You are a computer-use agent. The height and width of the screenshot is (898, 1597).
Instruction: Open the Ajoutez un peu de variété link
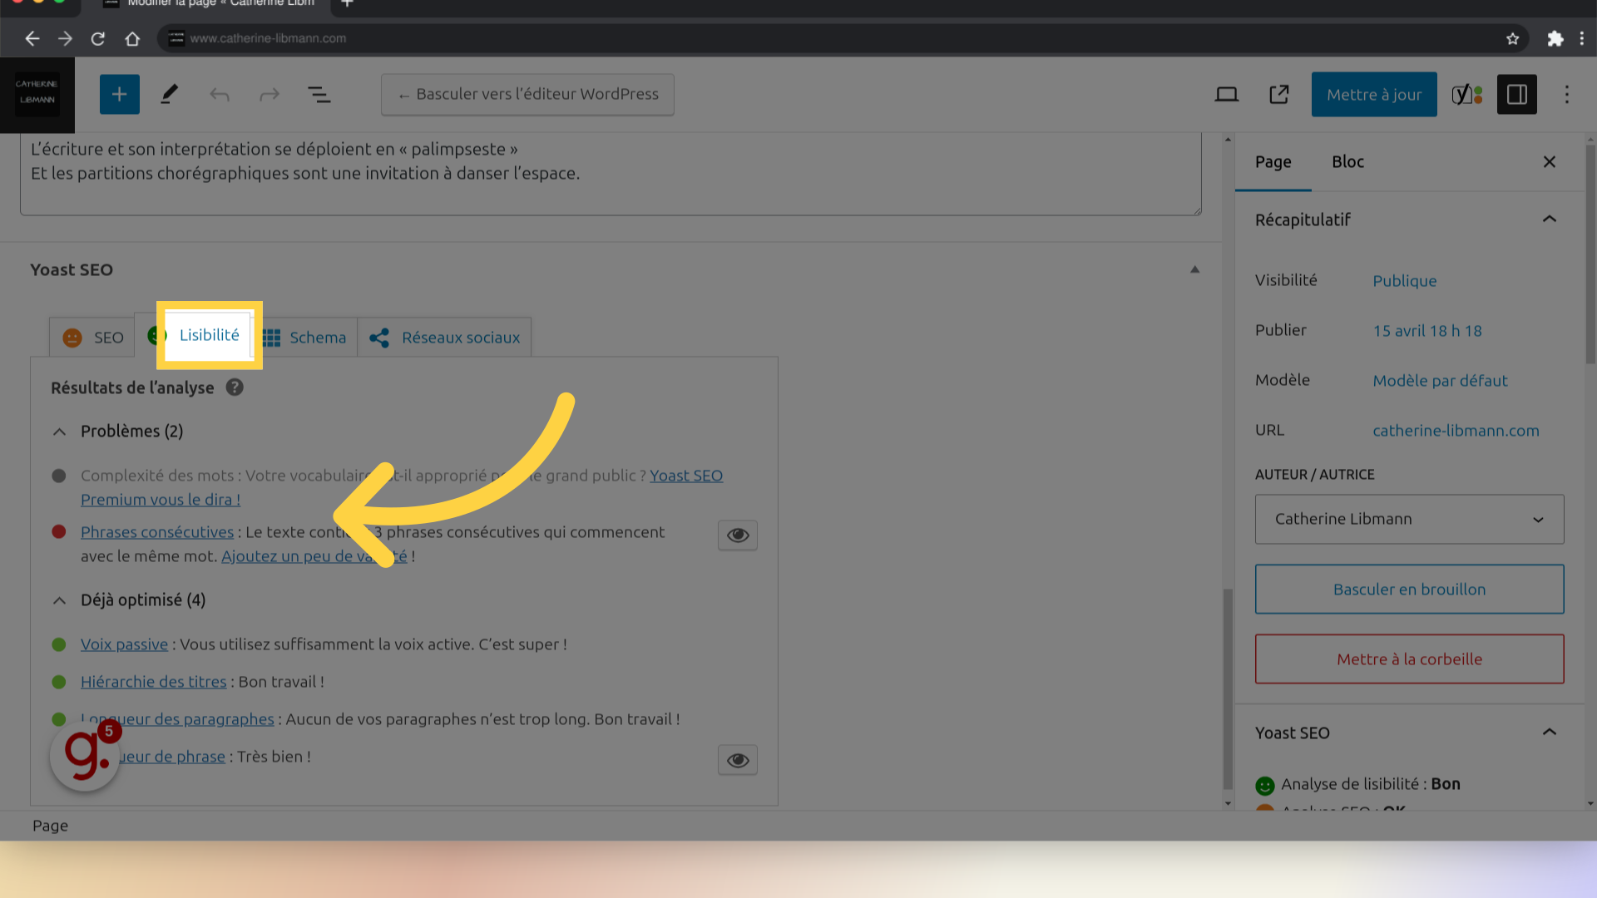[x=314, y=556]
